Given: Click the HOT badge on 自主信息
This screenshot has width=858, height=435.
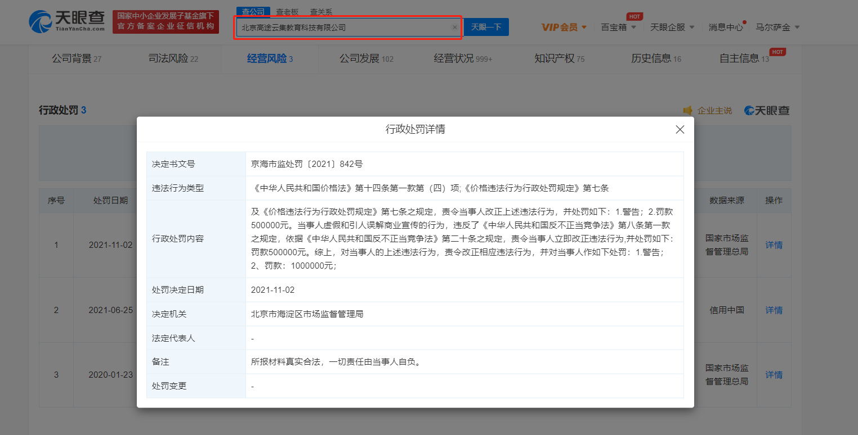Looking at the screenshot, I should (x=777, y=51).
